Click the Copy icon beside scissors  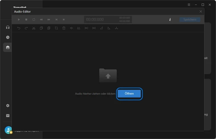[x=41, y=28]
